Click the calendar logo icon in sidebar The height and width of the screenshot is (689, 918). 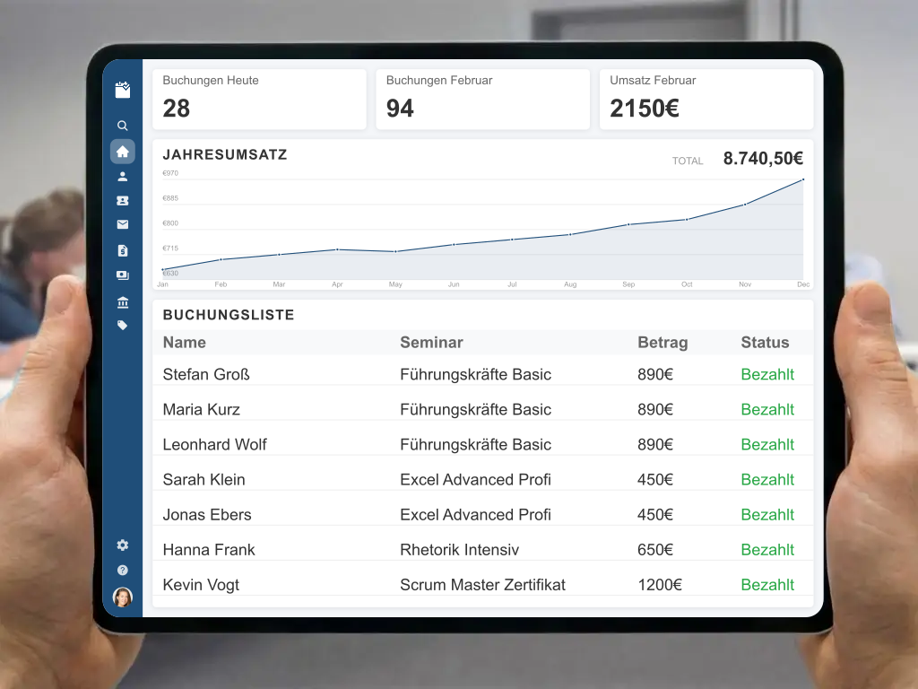[123, 89]
